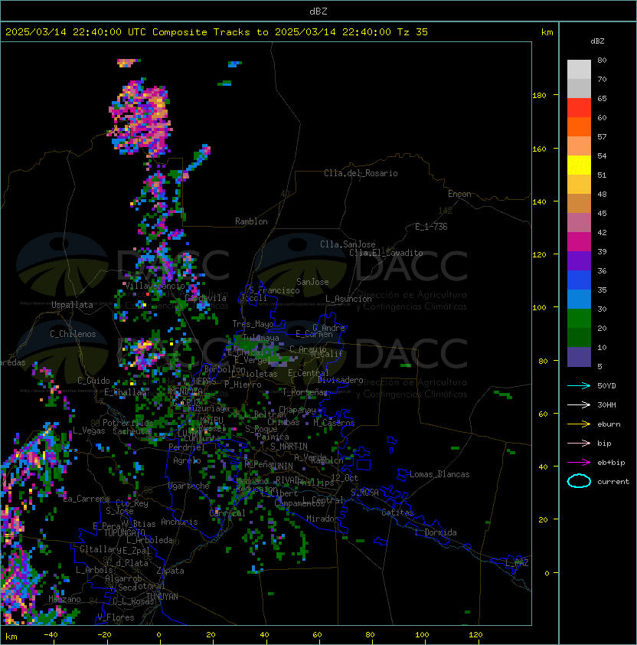Image resolution: width=637 pixels, height=645 pixels.
Task: Click the L_Asuncion place label
Action: click(x=348, y=299)
